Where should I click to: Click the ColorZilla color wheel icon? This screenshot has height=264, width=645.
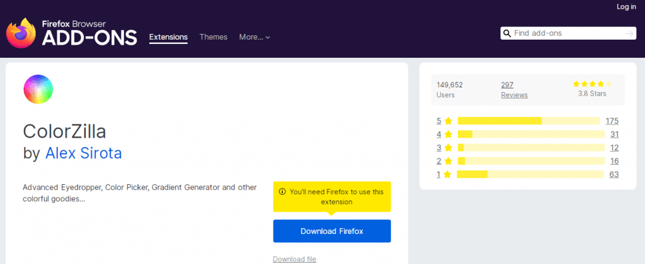(x=38, y=89)
